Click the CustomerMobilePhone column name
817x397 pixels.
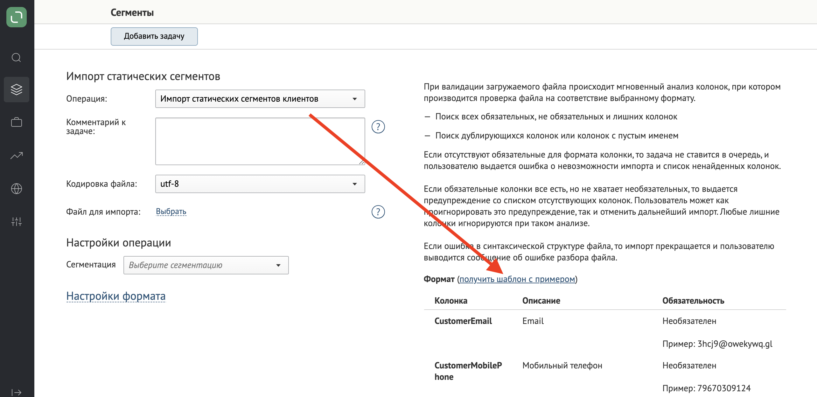pos(468,371)
